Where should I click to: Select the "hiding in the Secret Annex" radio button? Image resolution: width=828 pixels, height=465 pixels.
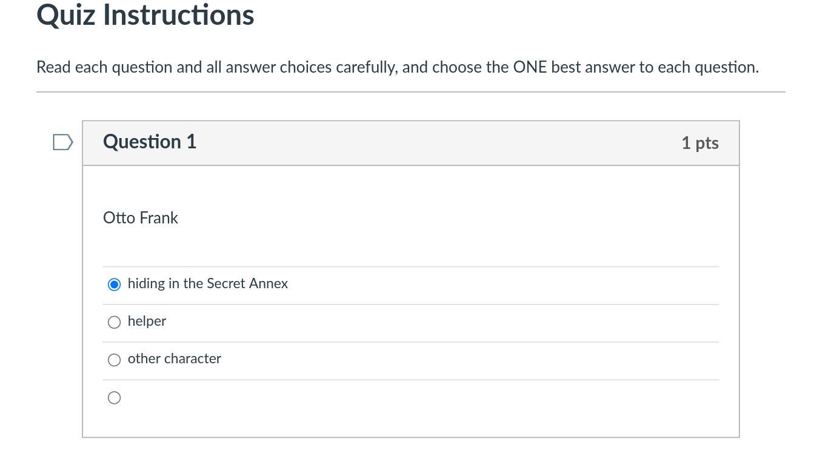pyautogui.click(x=114, y=285)
